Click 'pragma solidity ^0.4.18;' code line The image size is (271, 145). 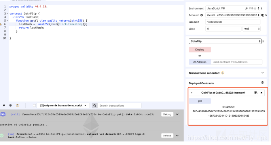coord(28,7)
